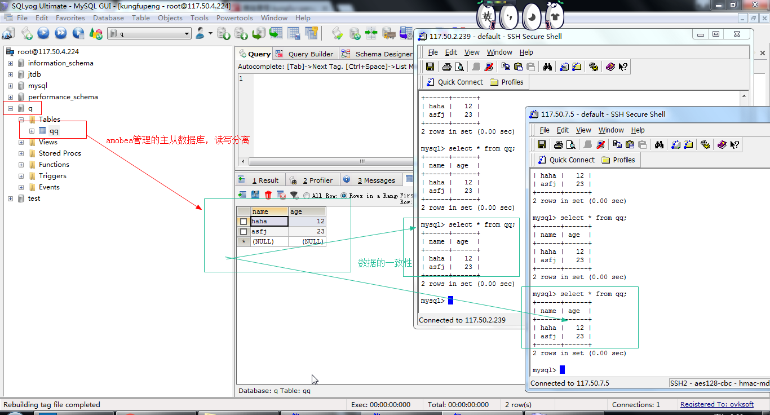Click the filter funnel icon in Result toolbar

294,195
